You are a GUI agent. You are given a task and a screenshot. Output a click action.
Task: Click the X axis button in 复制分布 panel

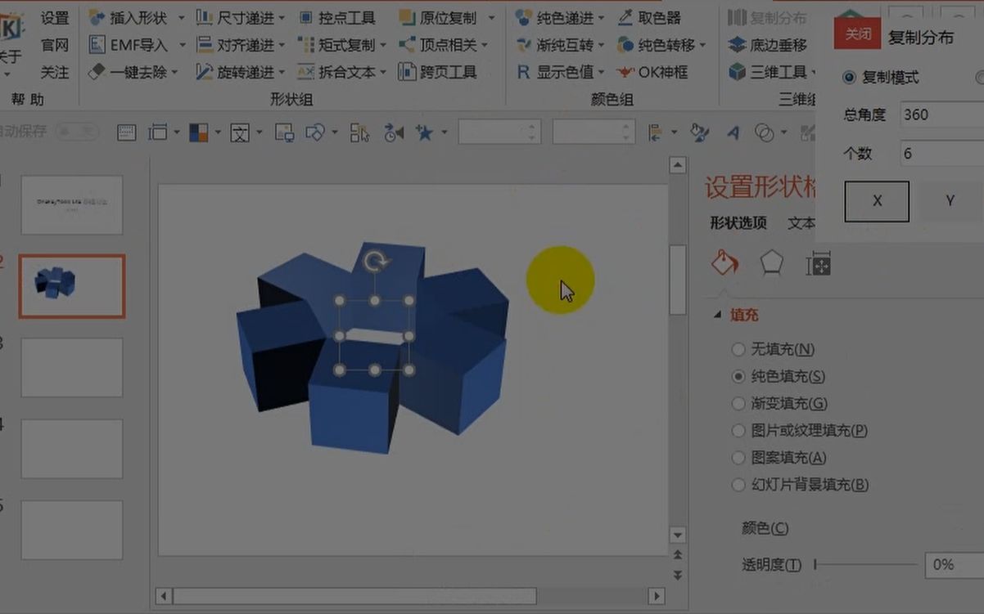click(x=877, y=200)
